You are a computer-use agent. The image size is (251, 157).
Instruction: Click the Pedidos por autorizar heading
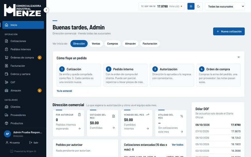(69, 145)
